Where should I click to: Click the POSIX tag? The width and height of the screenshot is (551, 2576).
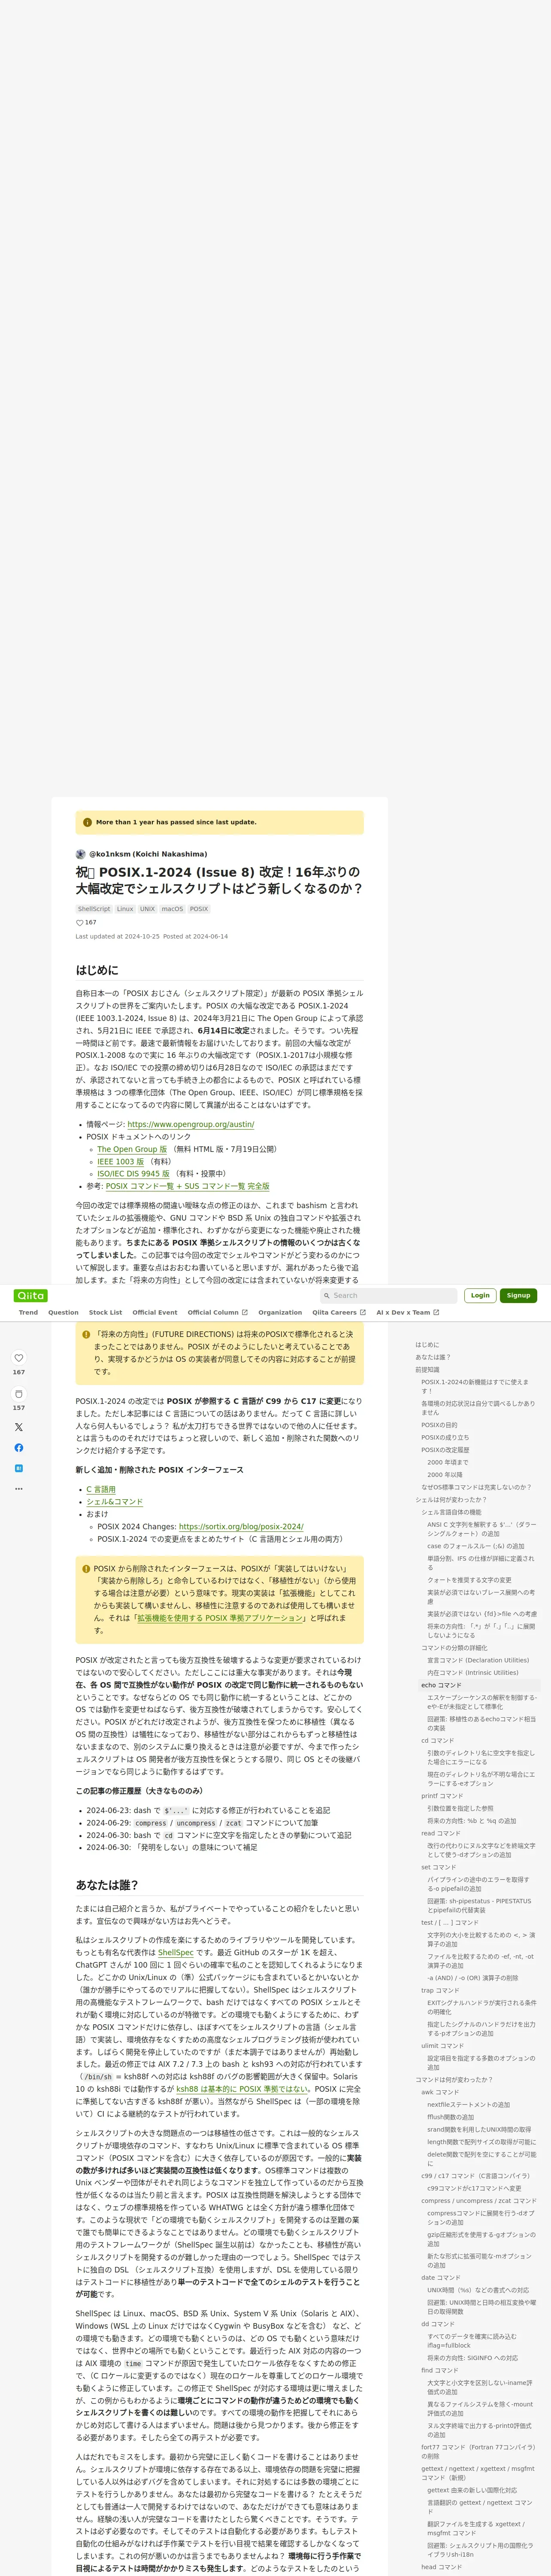point(199,909)
